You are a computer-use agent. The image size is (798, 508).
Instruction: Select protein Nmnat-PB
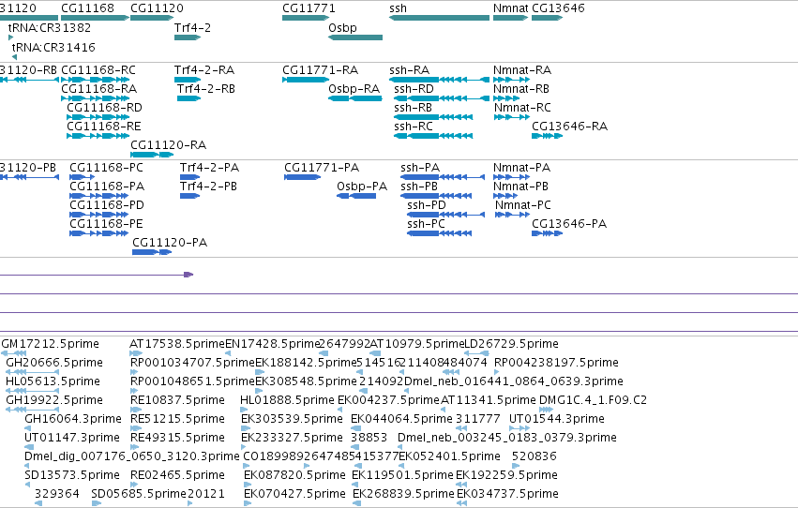(520, 187)
